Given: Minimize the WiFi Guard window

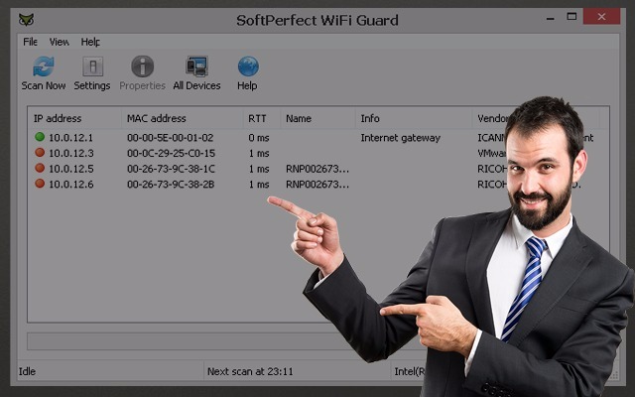Looking at the screenshot, I should pos(550,18).
